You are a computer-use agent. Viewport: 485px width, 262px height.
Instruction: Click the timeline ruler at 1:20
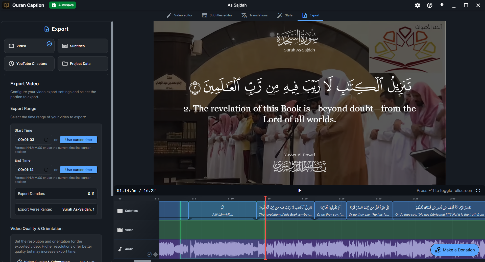[x=305, y=199]
